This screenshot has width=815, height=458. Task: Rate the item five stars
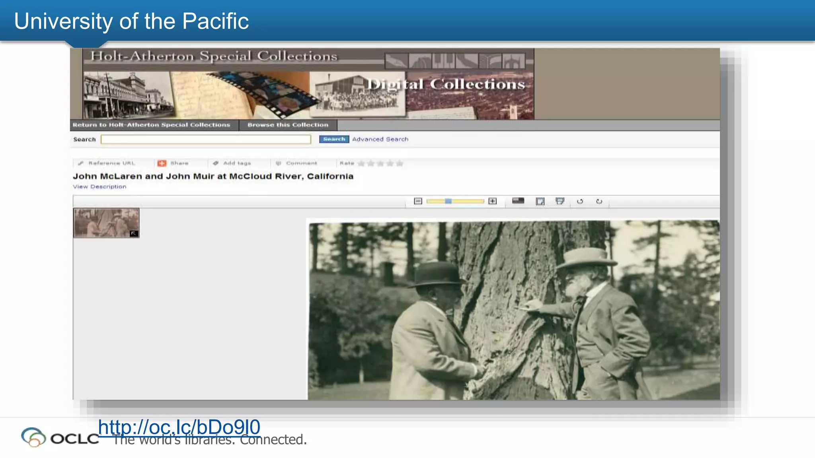(400, 163)
